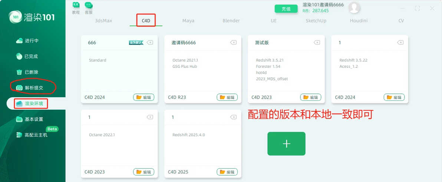
Task: Switch to the UE tab
Action: 274,20
